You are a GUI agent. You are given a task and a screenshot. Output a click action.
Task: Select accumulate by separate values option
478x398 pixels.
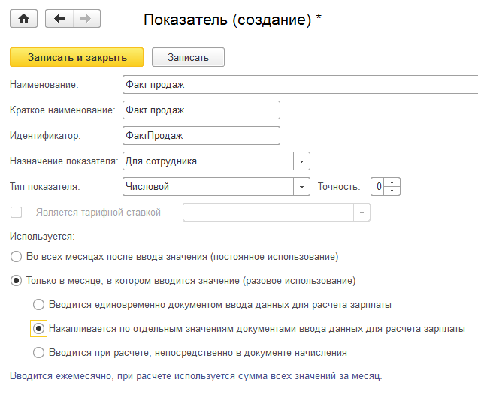[39, 328]
